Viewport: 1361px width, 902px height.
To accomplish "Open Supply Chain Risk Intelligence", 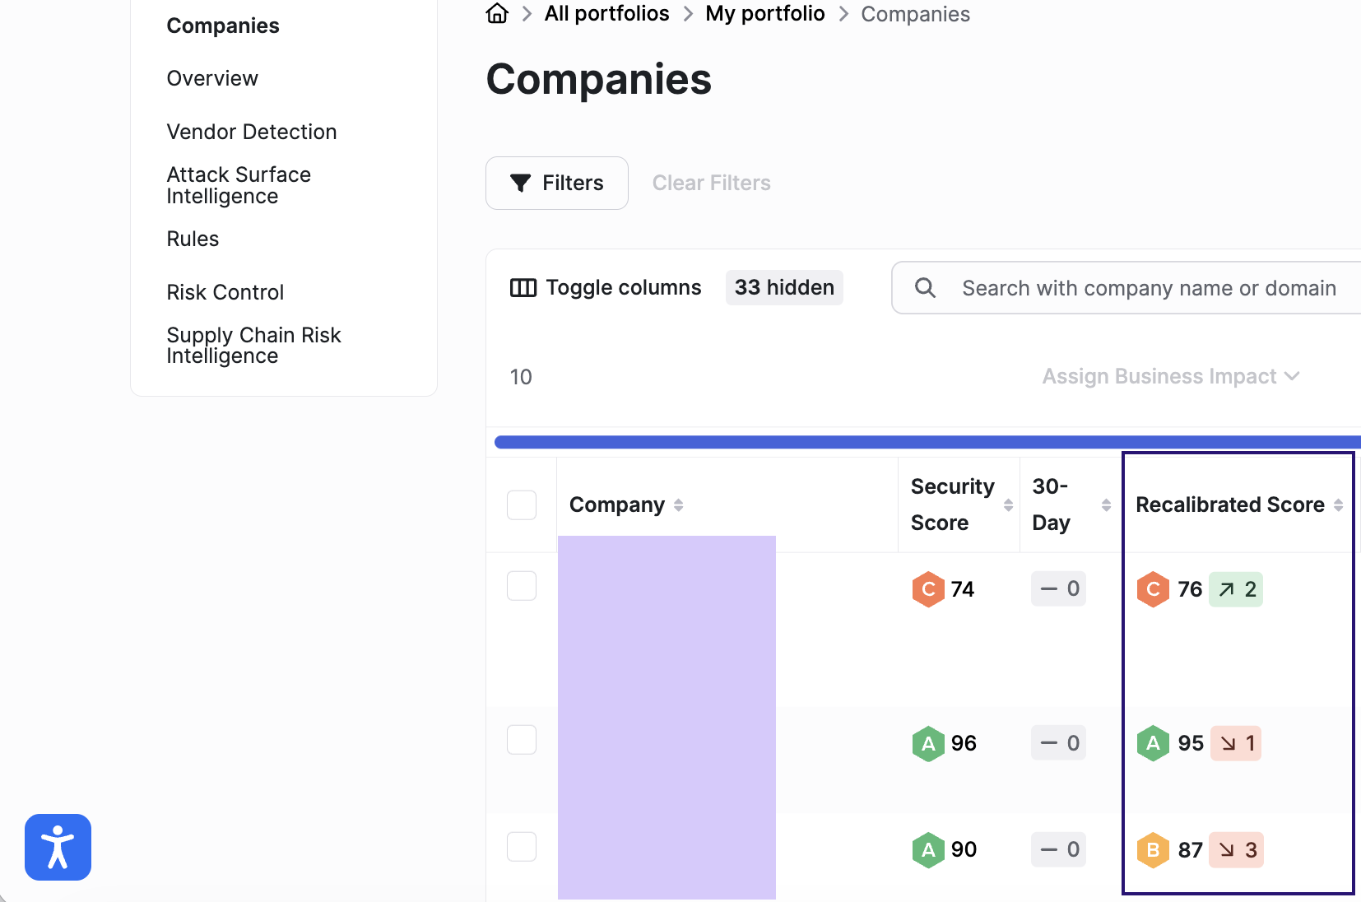I will pos(253,346).
